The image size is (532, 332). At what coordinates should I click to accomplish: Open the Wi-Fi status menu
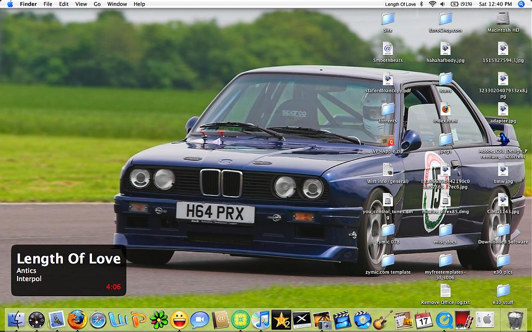pyautogui.click(x=432, y=4)
